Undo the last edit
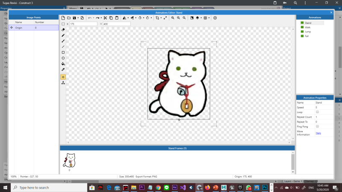 [x=90, y=18]
